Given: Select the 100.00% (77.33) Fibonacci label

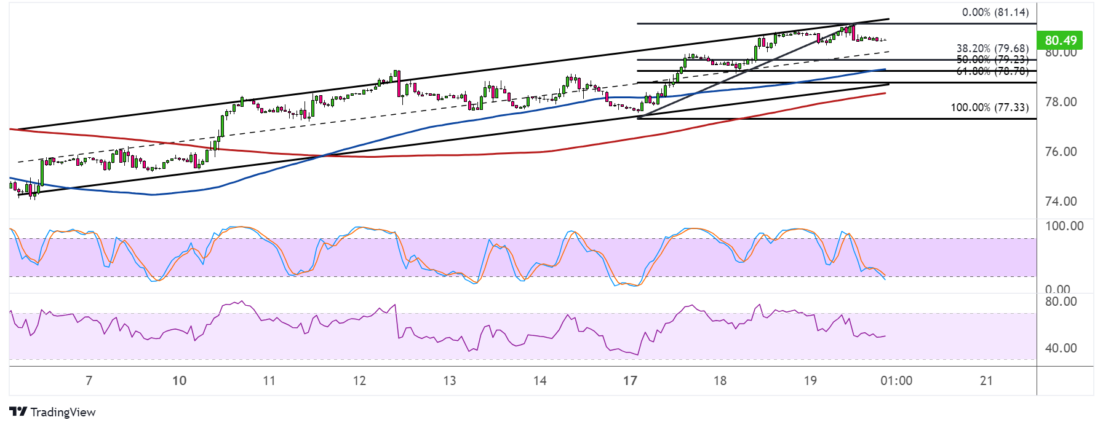Looking at the screenshot, I should point(989,107).
